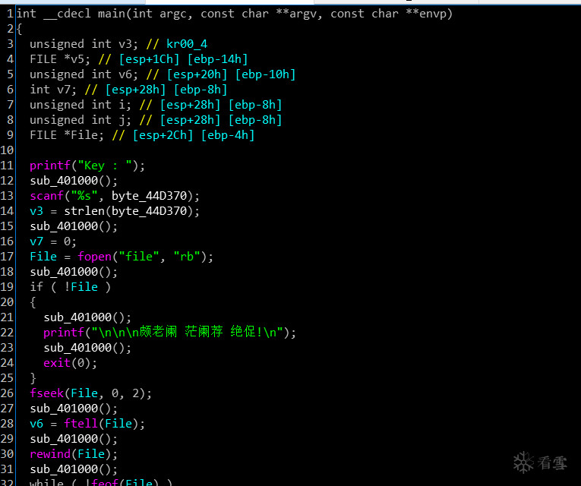Image resolution: width=581 pixels, height=486 pixels.
Task: Click the printf call on line 22
Action: [x=64, y=333]
